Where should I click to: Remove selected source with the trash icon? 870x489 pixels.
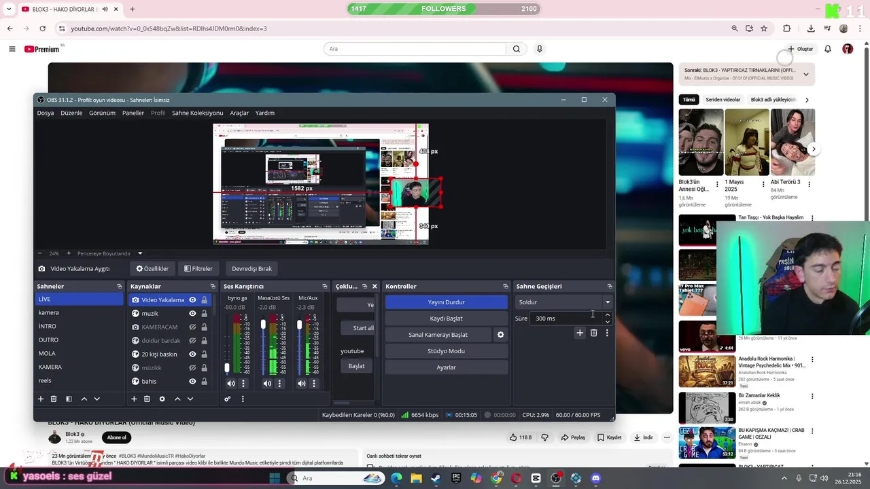(147, 399)
